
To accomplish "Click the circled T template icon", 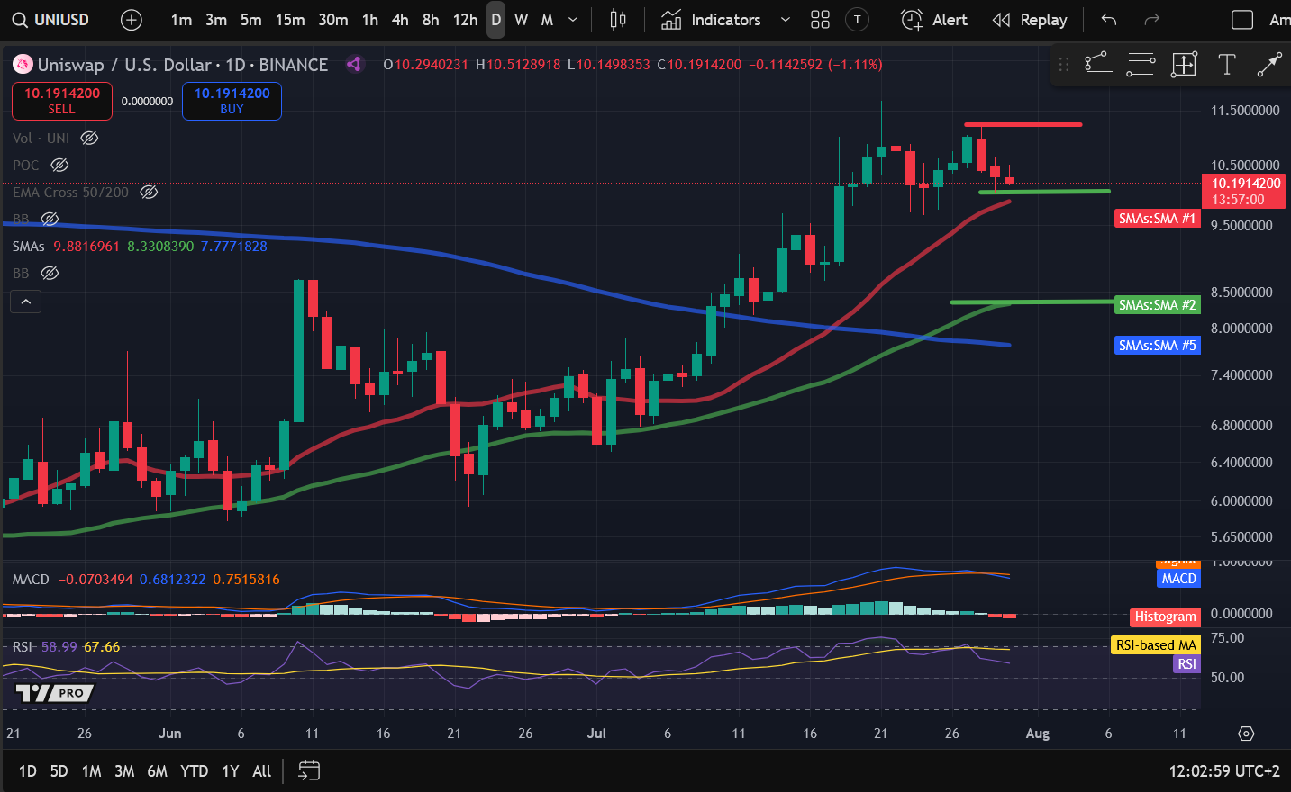I will pyautogui.click(x=858, y=20).
